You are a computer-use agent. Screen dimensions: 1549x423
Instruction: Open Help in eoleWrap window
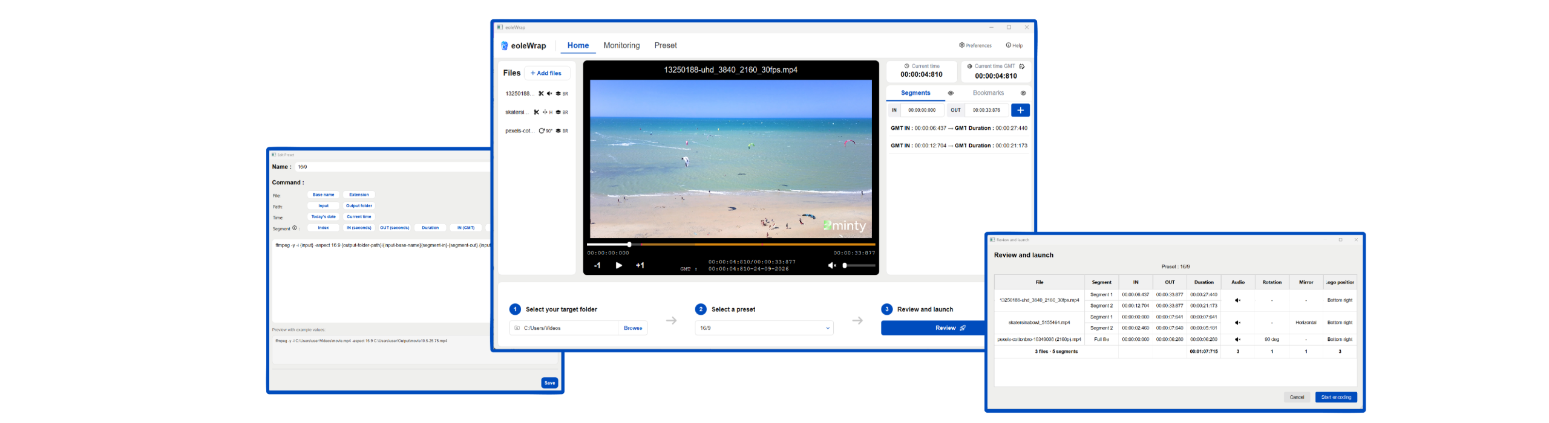click(1014, 45)
